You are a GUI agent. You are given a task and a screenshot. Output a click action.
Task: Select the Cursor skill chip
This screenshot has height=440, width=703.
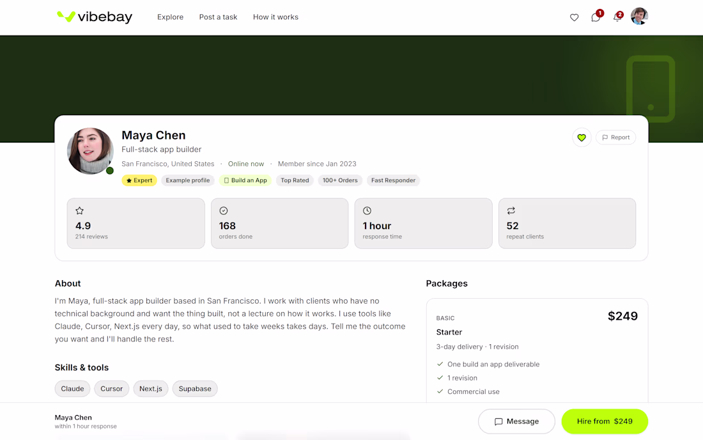point(112,389)
